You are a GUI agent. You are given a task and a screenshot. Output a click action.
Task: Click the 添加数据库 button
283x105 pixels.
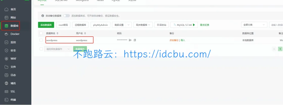(46, 25)
